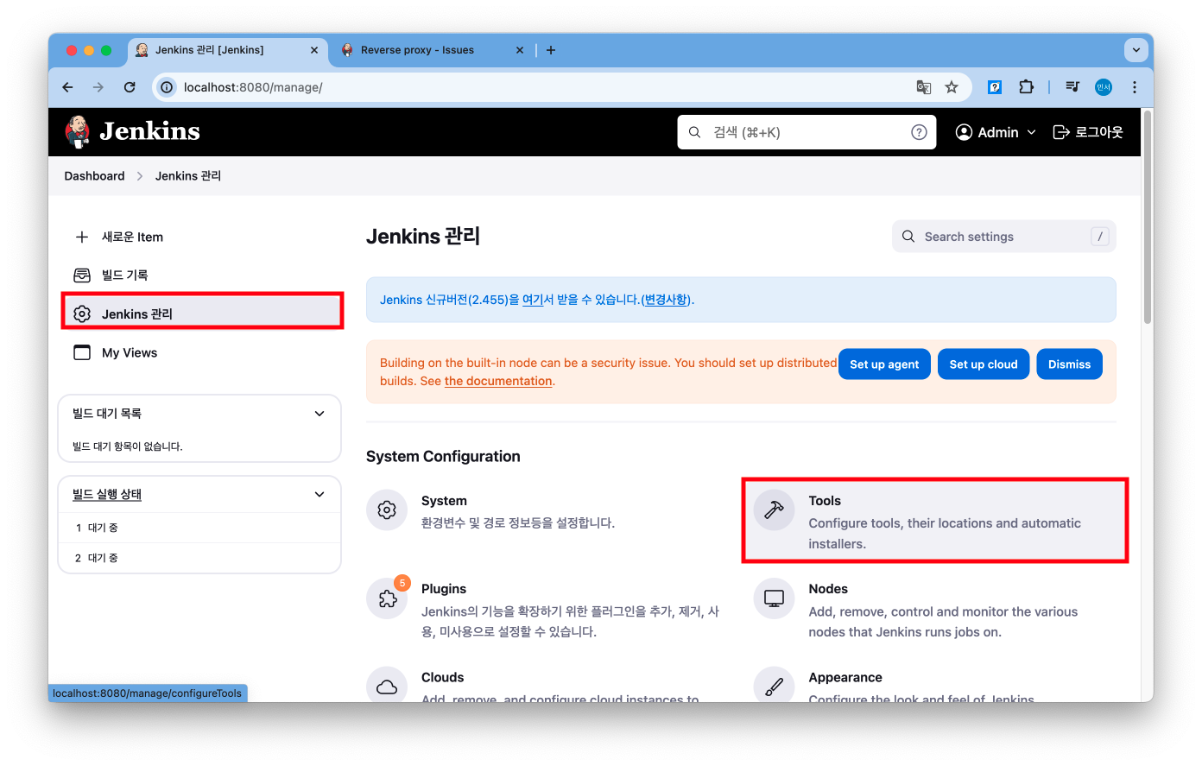Click the address bar URL
The height and width of the screenshot is (766, 1202).
253,87
